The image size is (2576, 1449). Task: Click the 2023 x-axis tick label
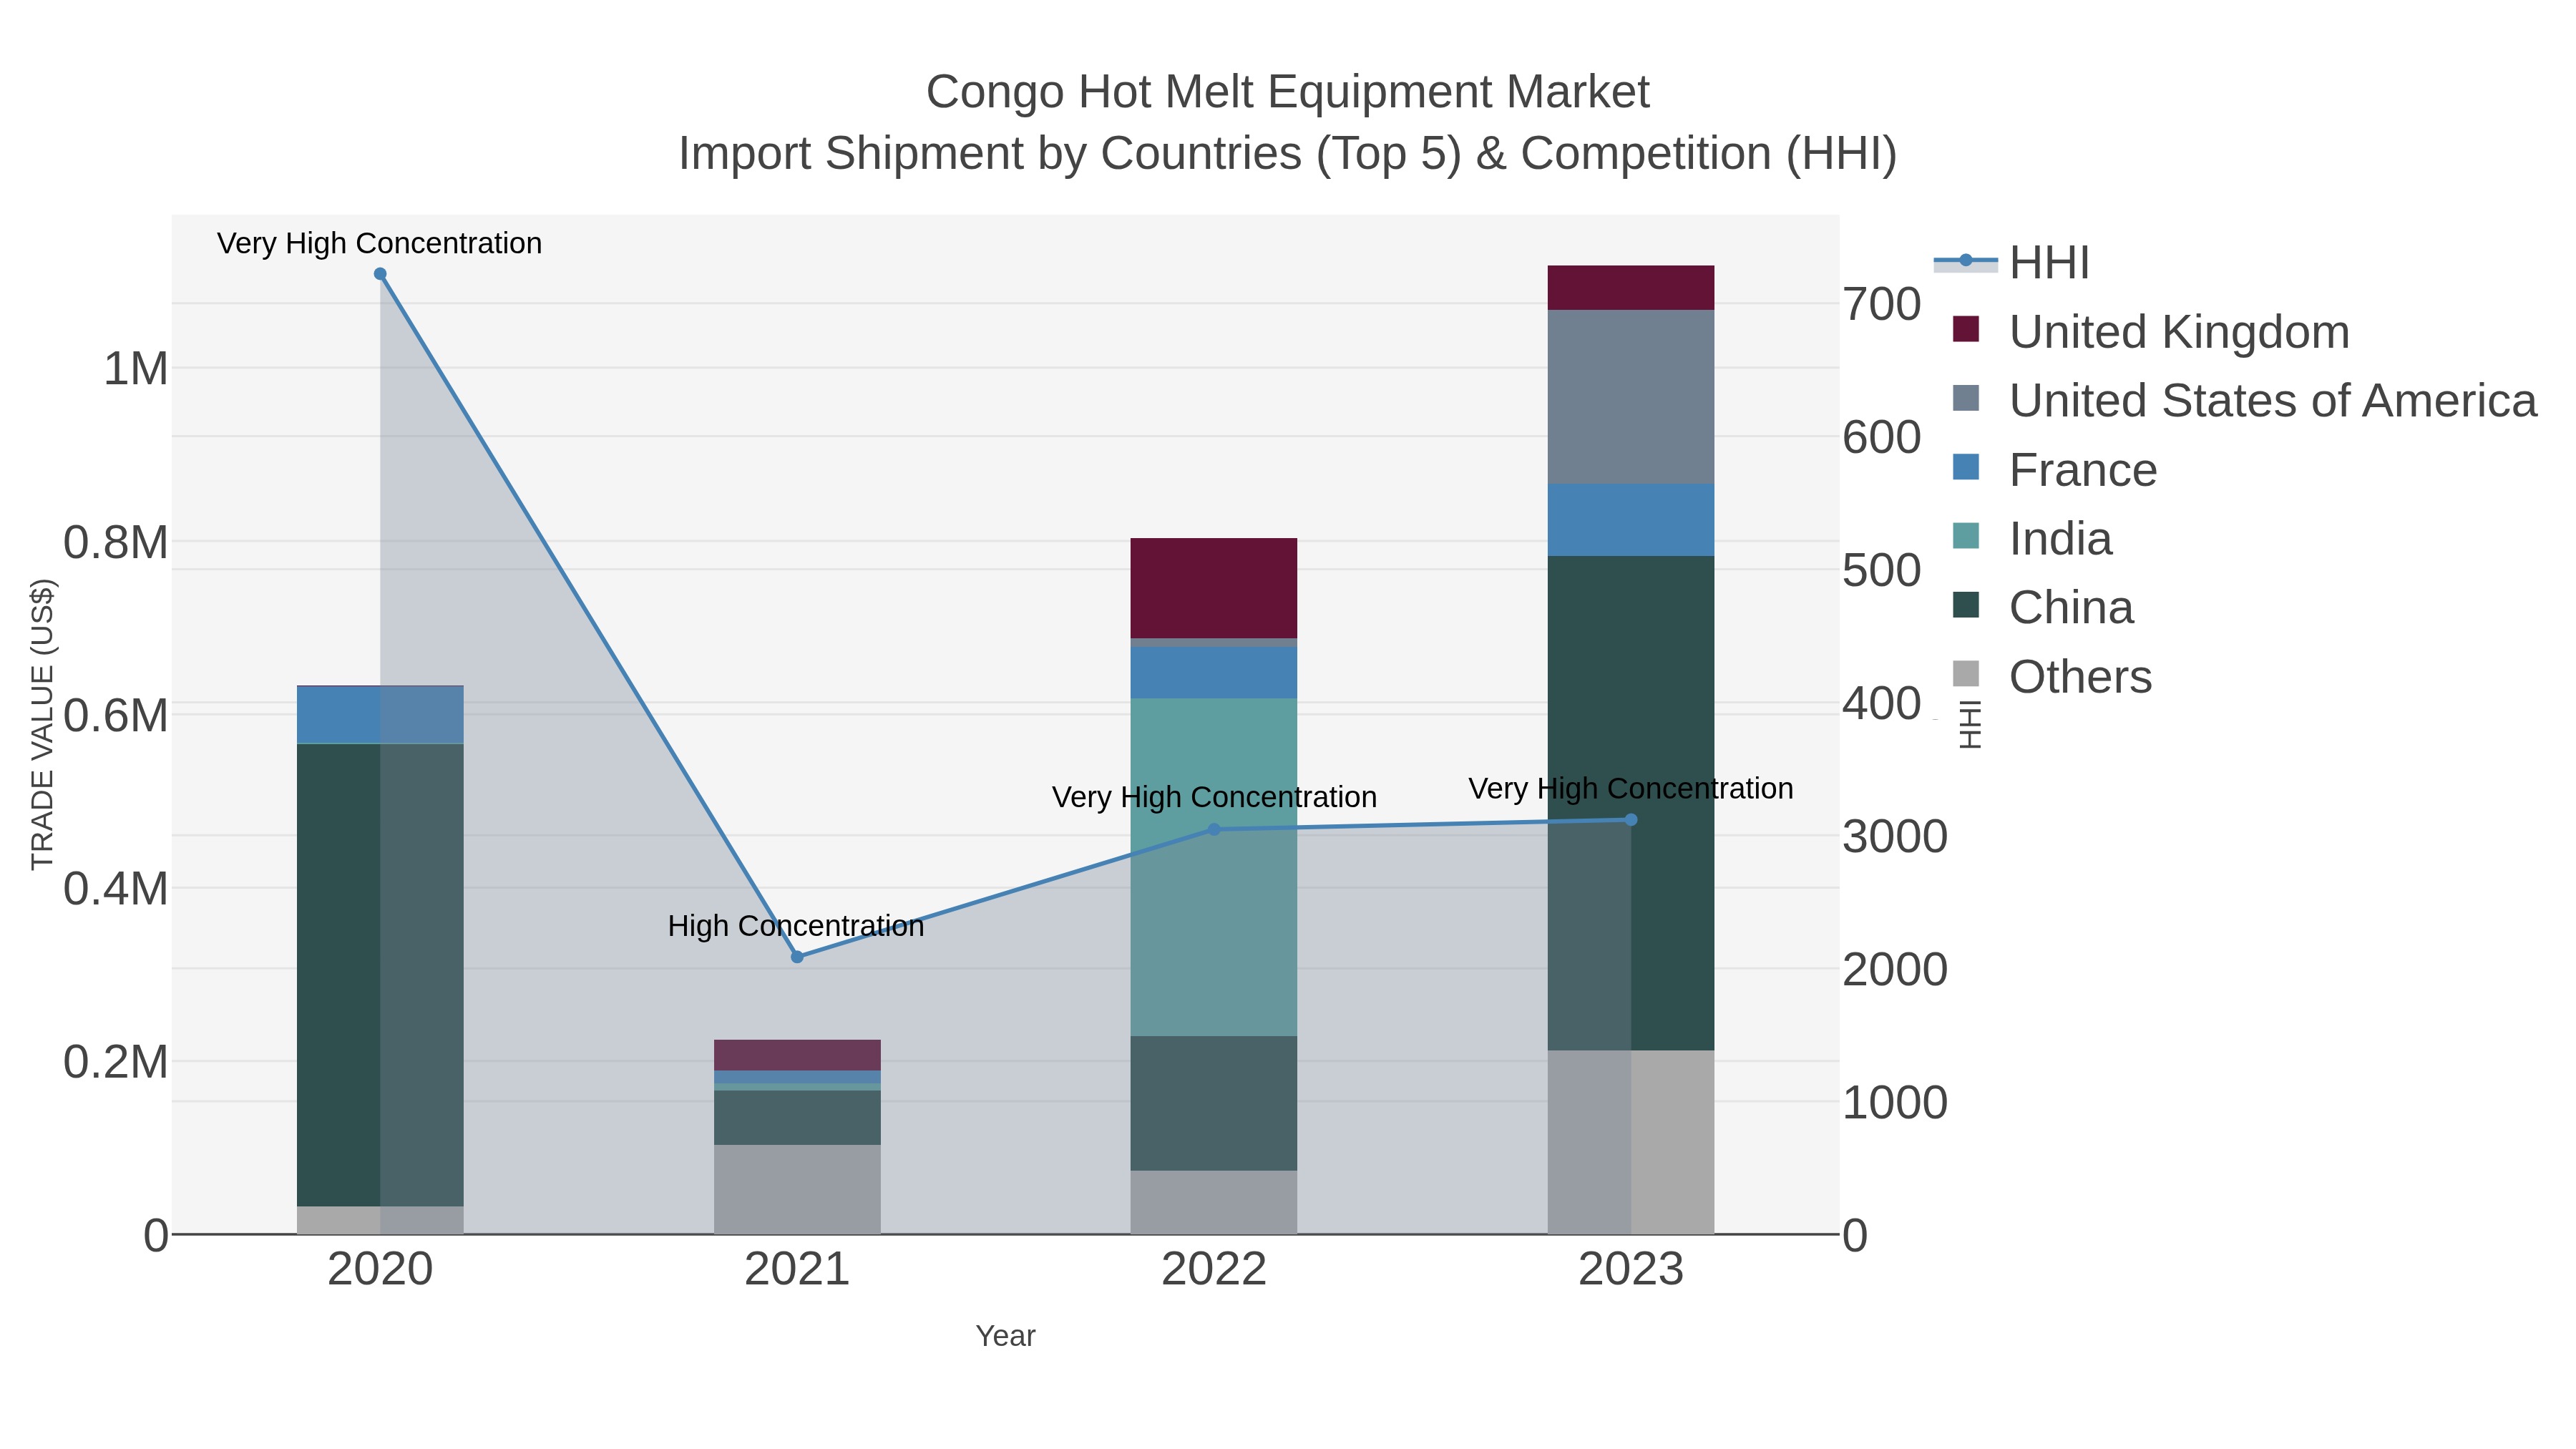pyautogui.click(x=1631, y=1270)
